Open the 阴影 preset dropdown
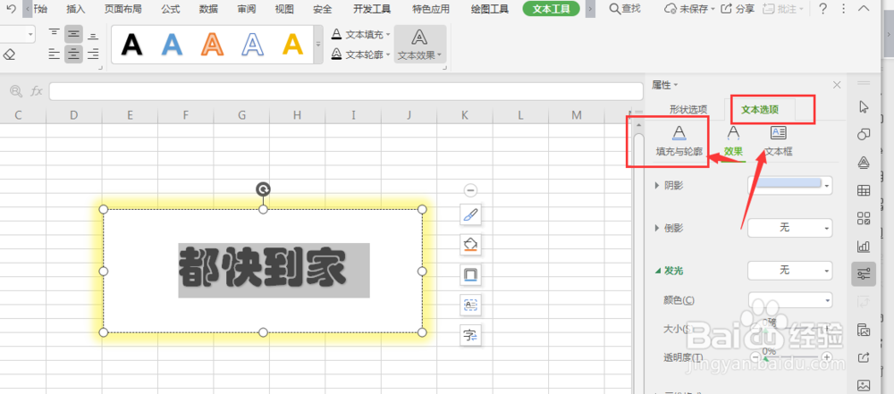The image size is (894, 394). [x=789, y=185]
